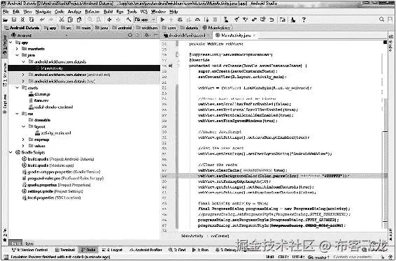Expand the mipmap folder node
This screenshot has width=396, height=261.
click(23, 140)
